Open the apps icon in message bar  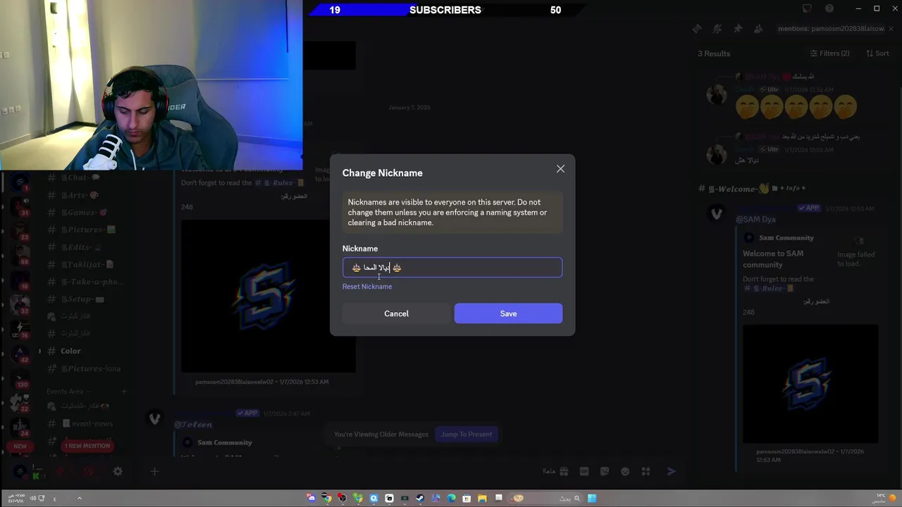645,472
